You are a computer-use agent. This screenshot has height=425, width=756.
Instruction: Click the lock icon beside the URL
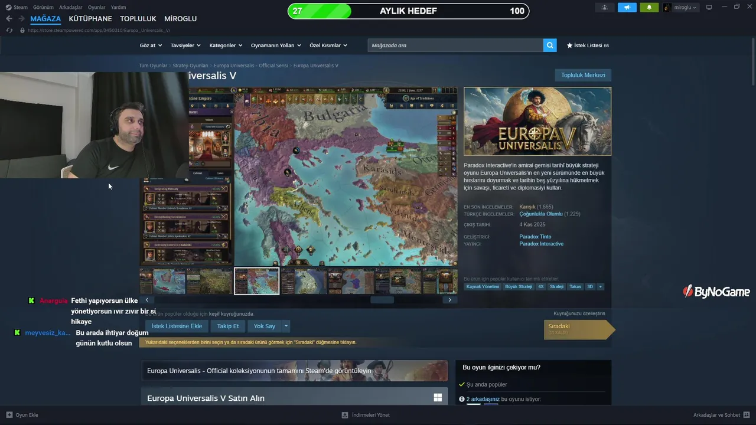pos(22,30)
